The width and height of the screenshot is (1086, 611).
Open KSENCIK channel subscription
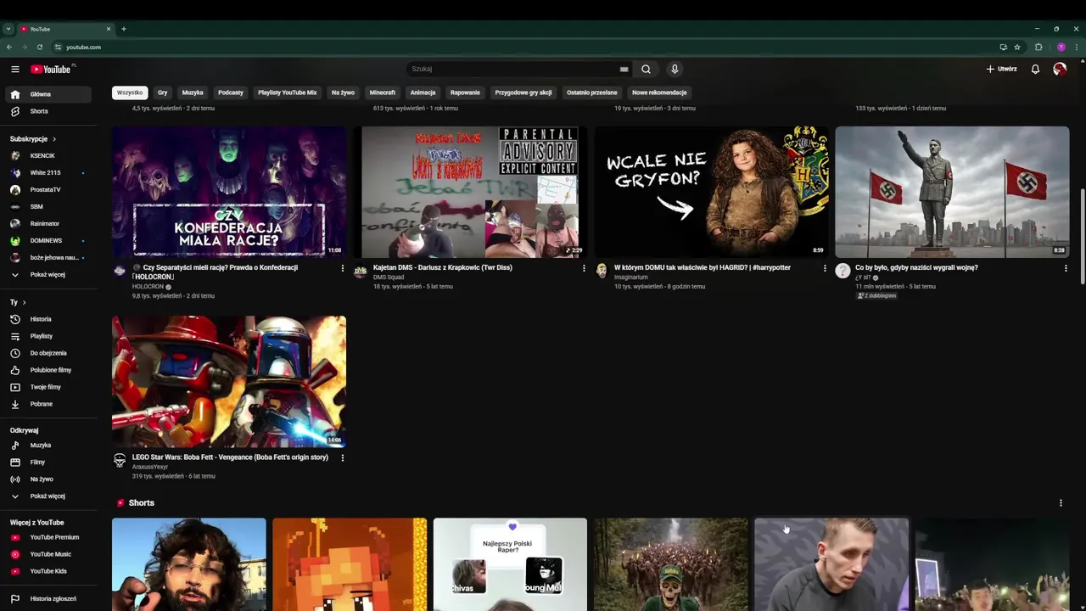pos(47,155)
